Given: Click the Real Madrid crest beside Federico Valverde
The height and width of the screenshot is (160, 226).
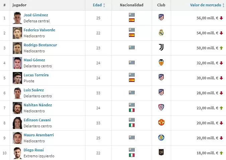Looking at the screenshot, I should 161,33.
